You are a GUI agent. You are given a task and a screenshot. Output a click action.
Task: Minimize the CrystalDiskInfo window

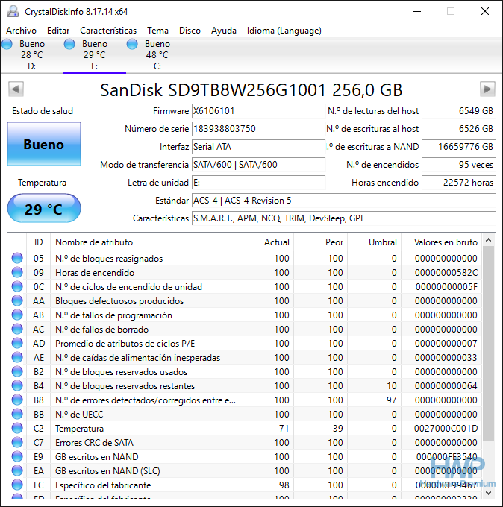[x=417, y=12]
